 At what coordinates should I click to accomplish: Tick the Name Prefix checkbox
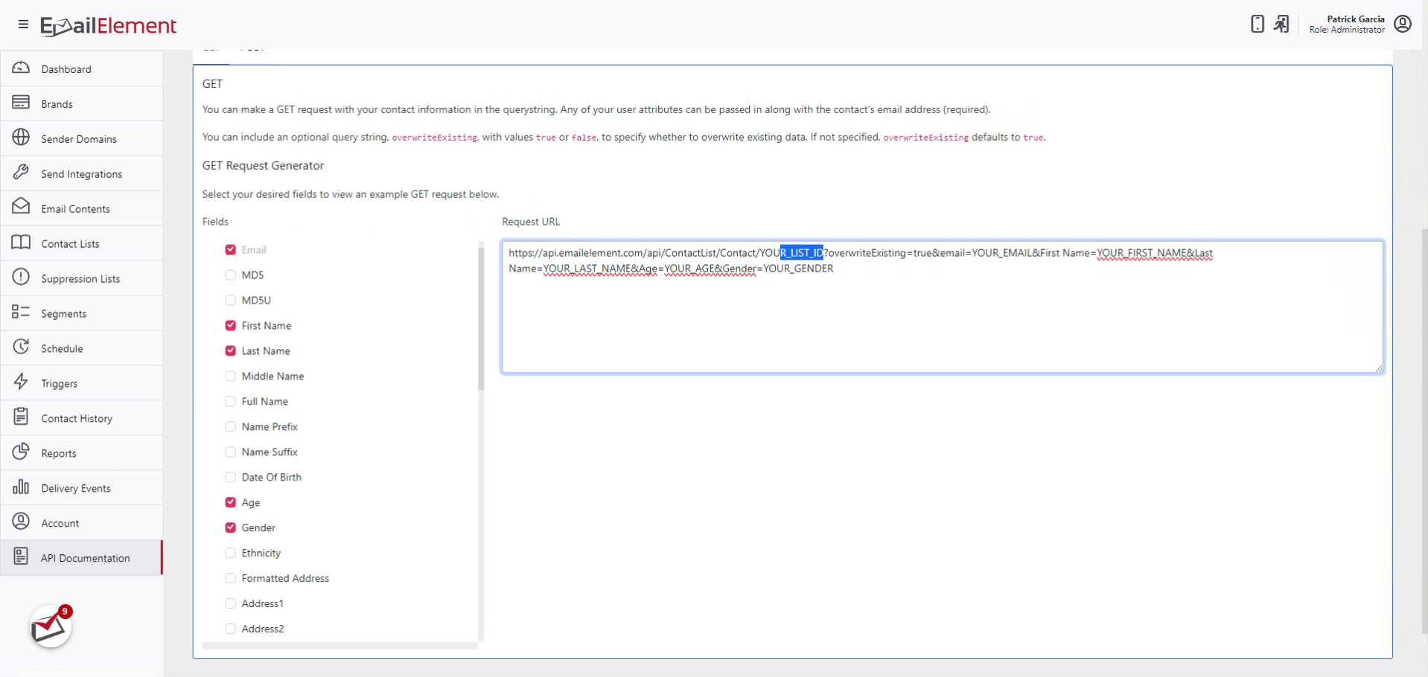tap(231, 427)
